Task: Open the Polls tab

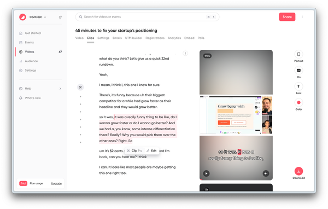Action: point(201,38)
